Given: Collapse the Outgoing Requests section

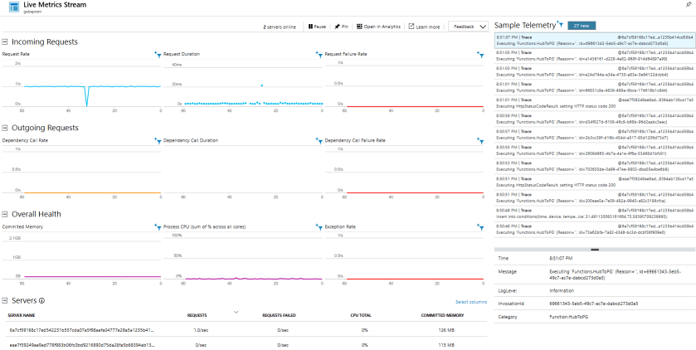Looking at the screenshot, I should [x=5, y=128].
